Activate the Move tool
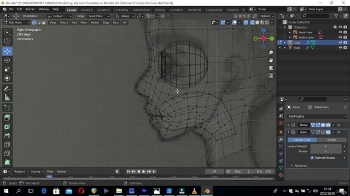 click(x=7, y=51)
